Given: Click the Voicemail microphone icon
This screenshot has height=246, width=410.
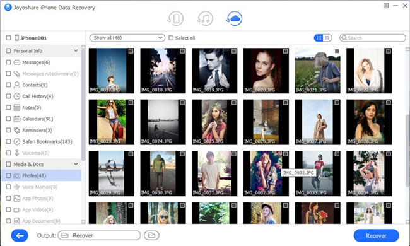Looking at the screenshot, I should coord(17,153).
